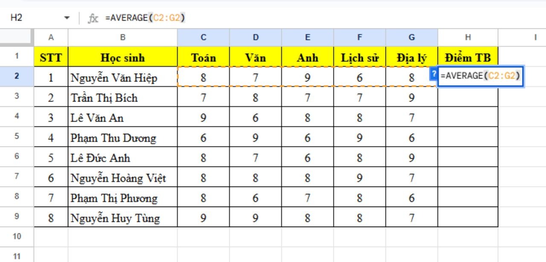The height and width of the screenshot is (262, 546).
Task: Open the Name box dropdown arrow
Action: click(67, 18)
